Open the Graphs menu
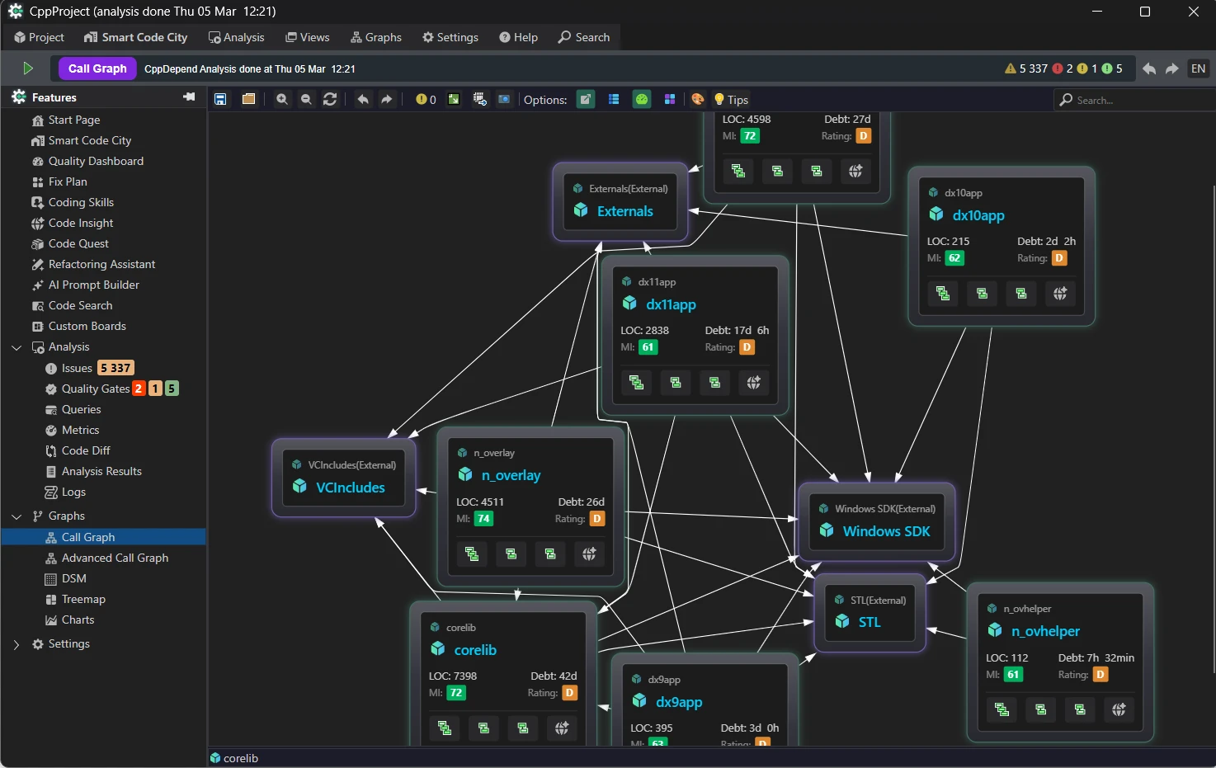 point(376,37)
